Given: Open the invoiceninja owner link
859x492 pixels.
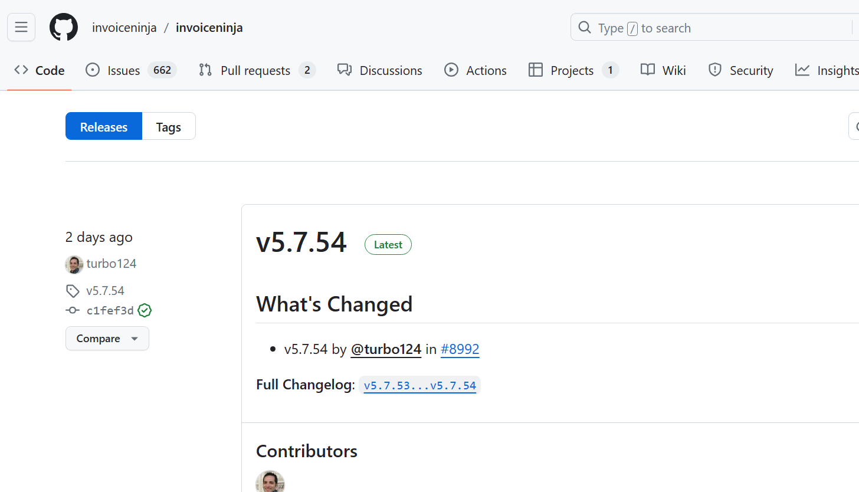Looking at the screenshot, I should [124, 28].
